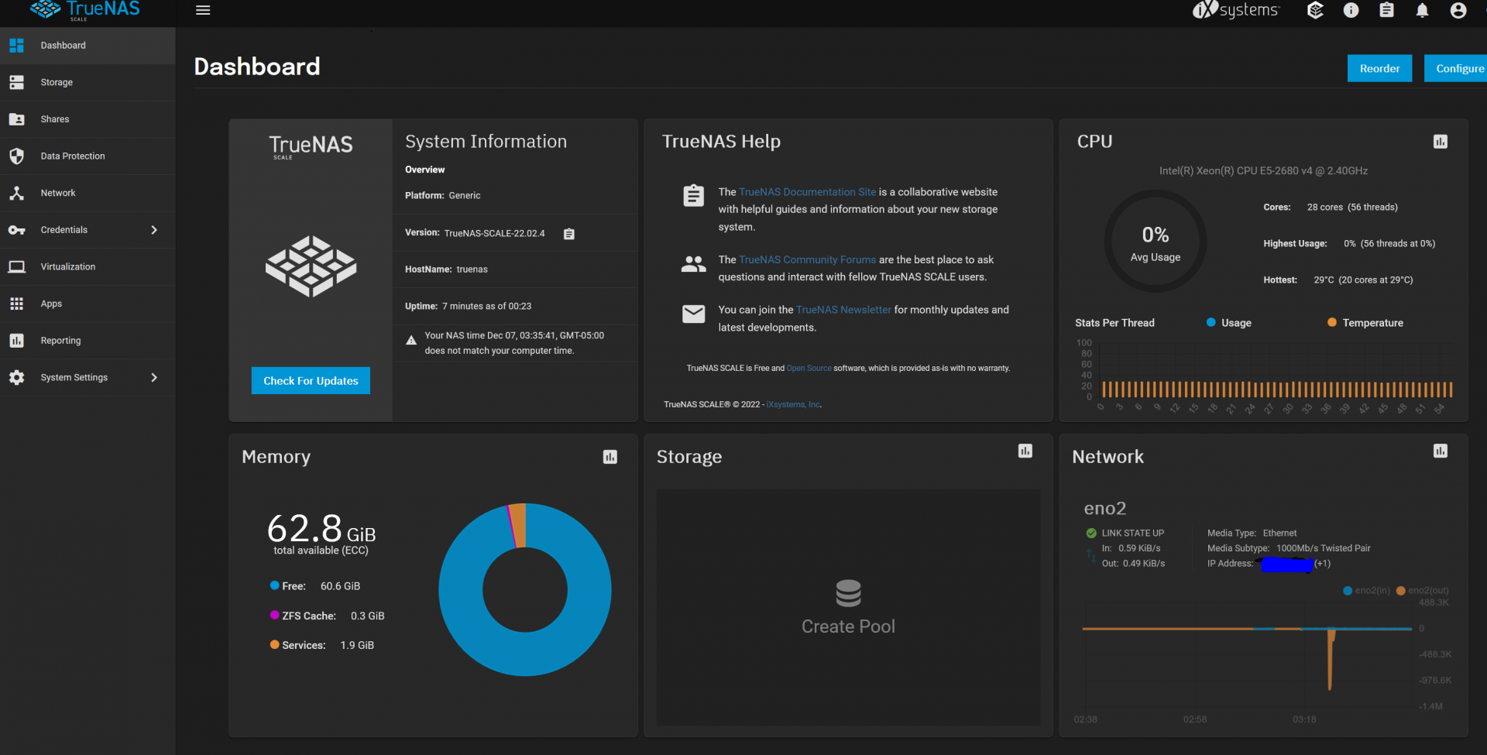Screen dimensions: 1487x755
Task: Open TrueNAS Newsletter link
Action: pyautogui.click(x=843, y=310)
